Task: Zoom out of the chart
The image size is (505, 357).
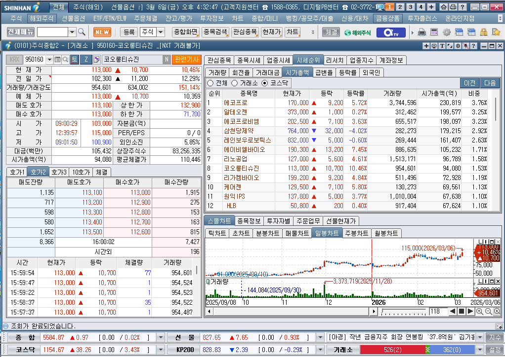Action: (488, 311)
